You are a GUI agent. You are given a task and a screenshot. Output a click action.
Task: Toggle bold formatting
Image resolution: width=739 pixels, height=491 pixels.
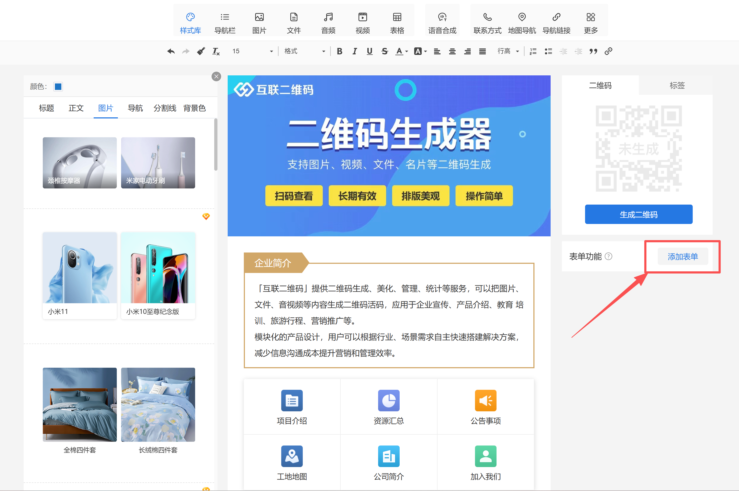point(339,51)
